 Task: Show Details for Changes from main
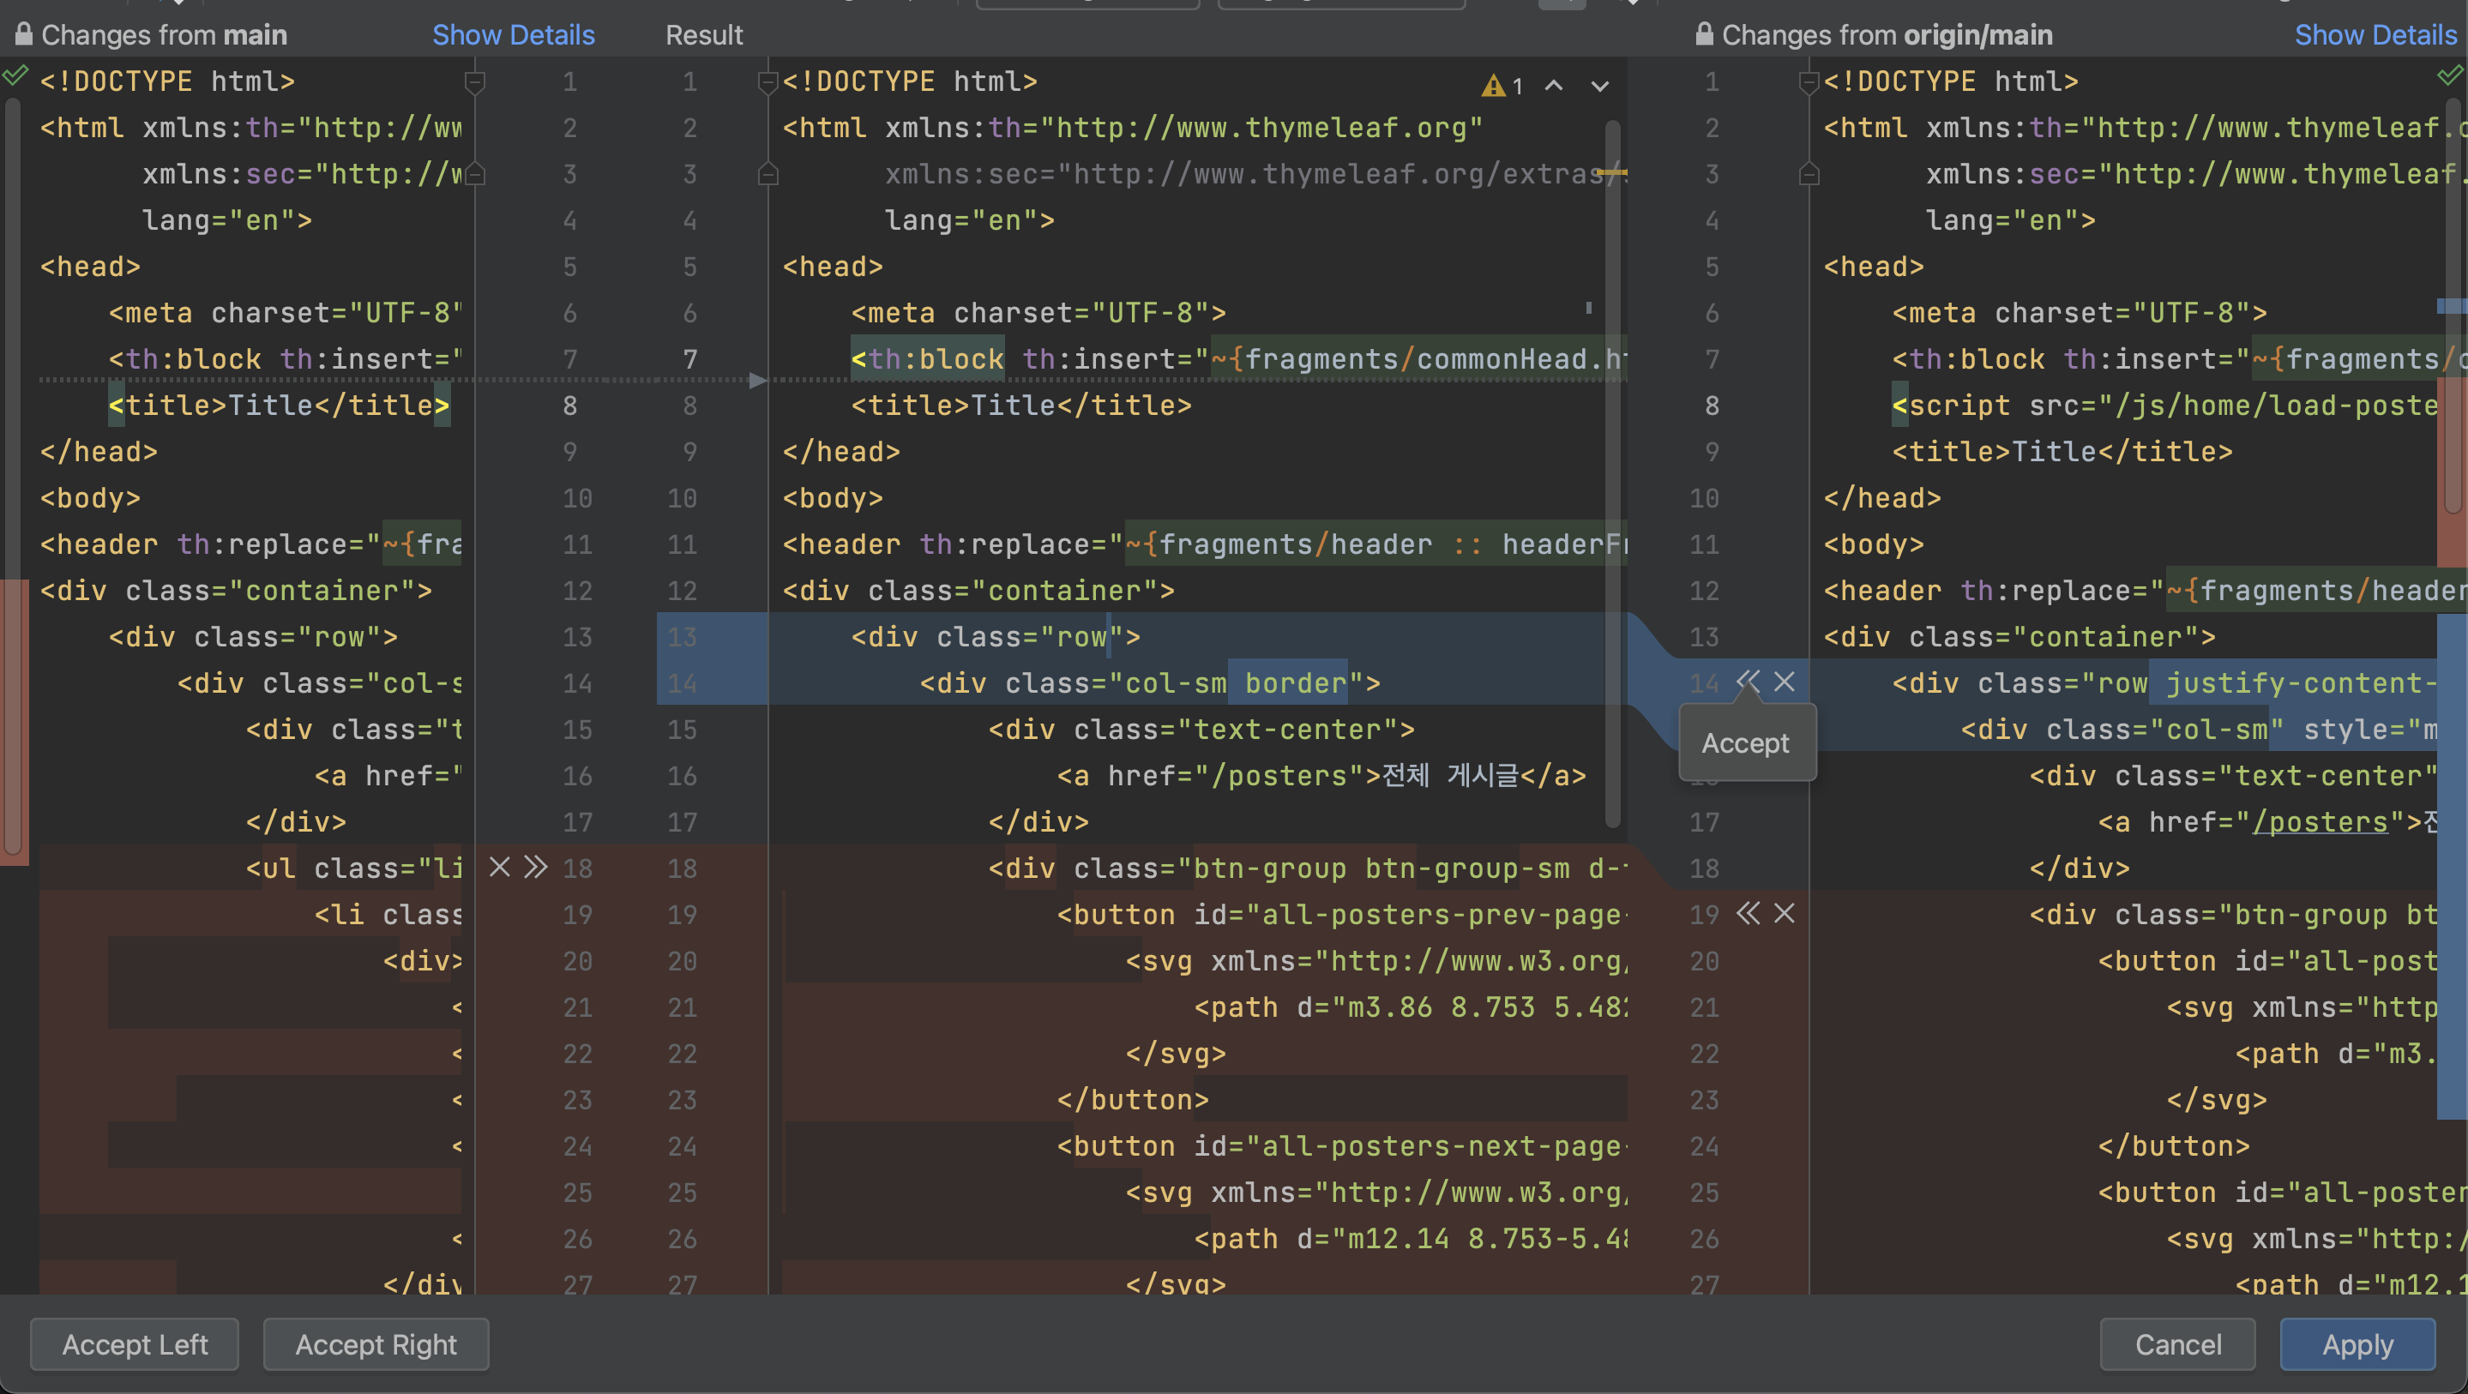(513, 34)
